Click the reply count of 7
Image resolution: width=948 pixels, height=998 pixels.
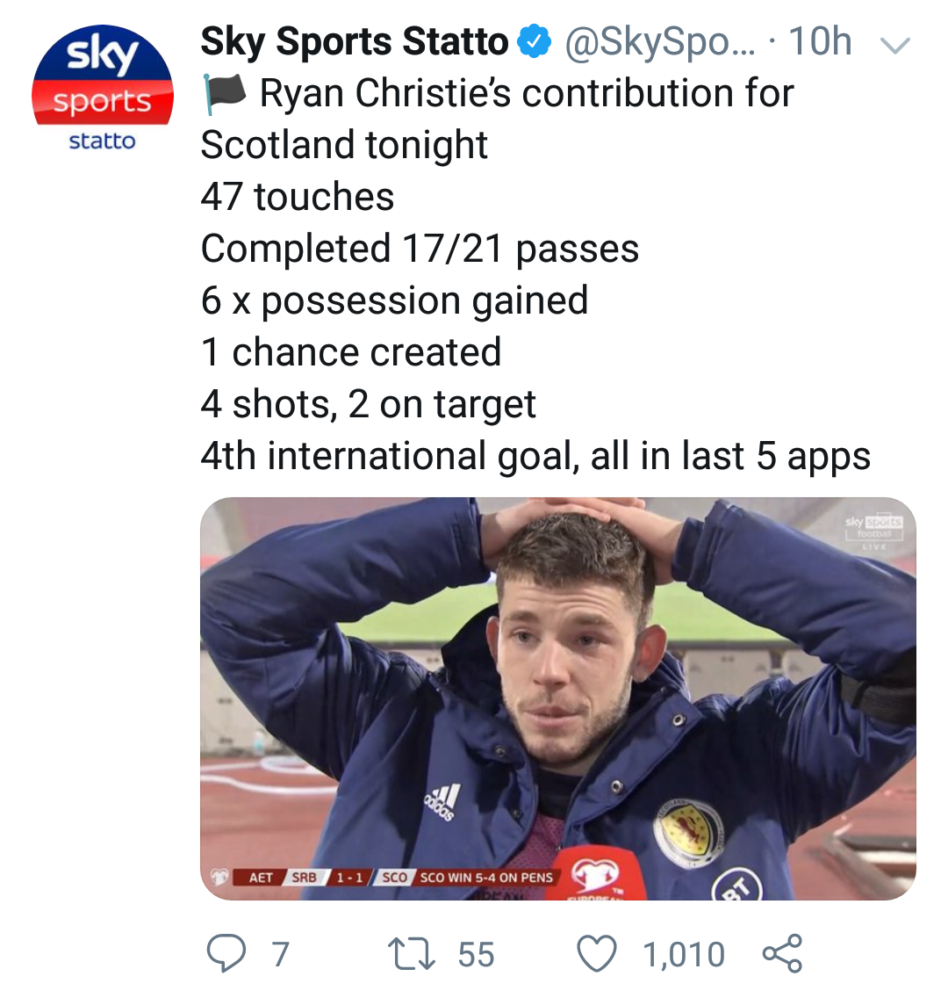coord(280,954)
